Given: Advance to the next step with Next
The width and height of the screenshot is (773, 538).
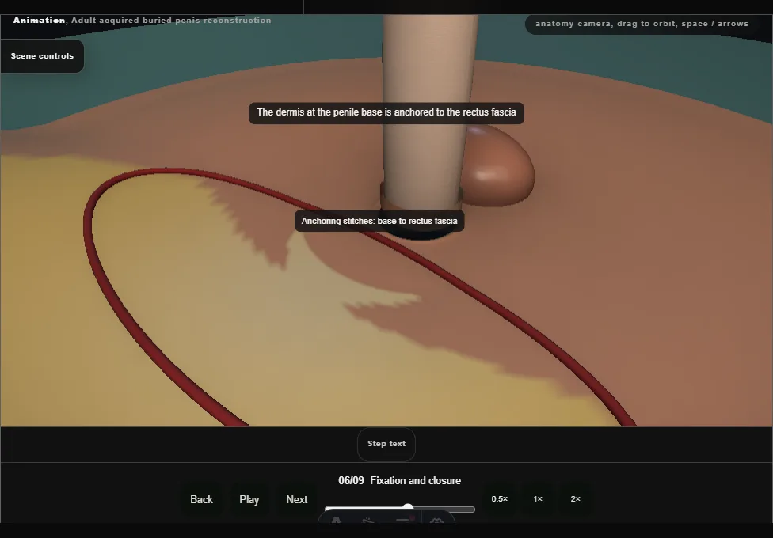Looking at the screenshot, I should pos(297,499).
